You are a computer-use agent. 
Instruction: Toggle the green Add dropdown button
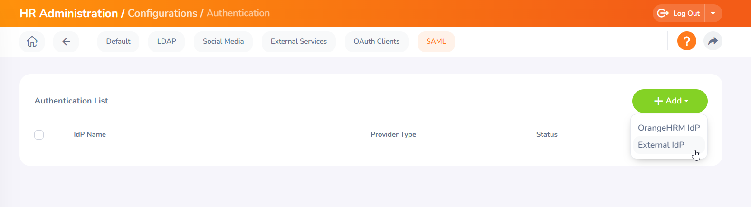pos(669,101)
